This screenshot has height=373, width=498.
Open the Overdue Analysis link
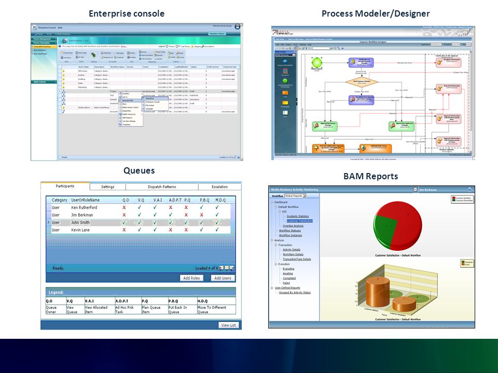click(x=293, y=226)
